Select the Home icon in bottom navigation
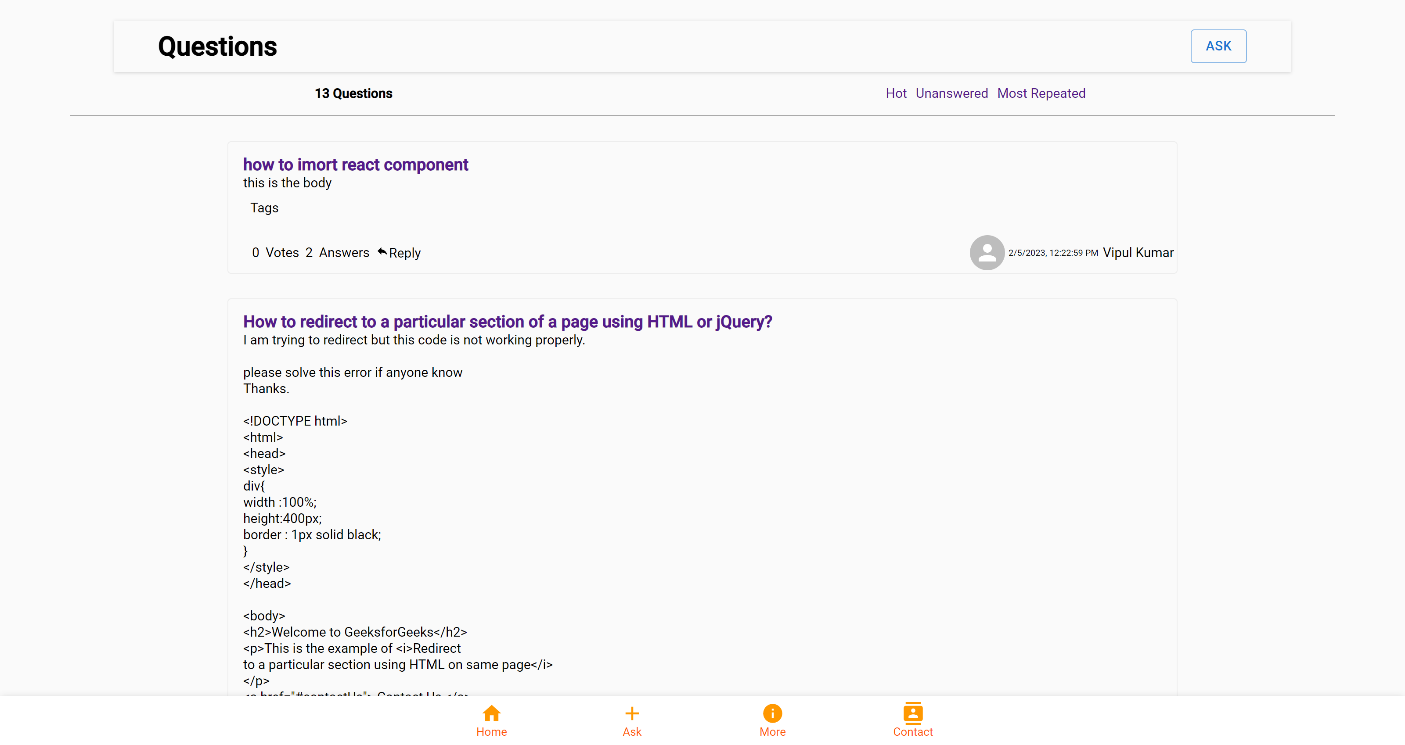The height and width of the screenshot is (745, 1405). click(491, 712)
